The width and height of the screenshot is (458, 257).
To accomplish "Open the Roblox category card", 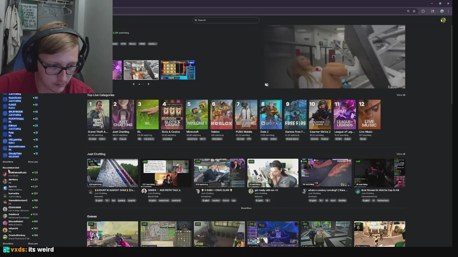I will point(221,115).
